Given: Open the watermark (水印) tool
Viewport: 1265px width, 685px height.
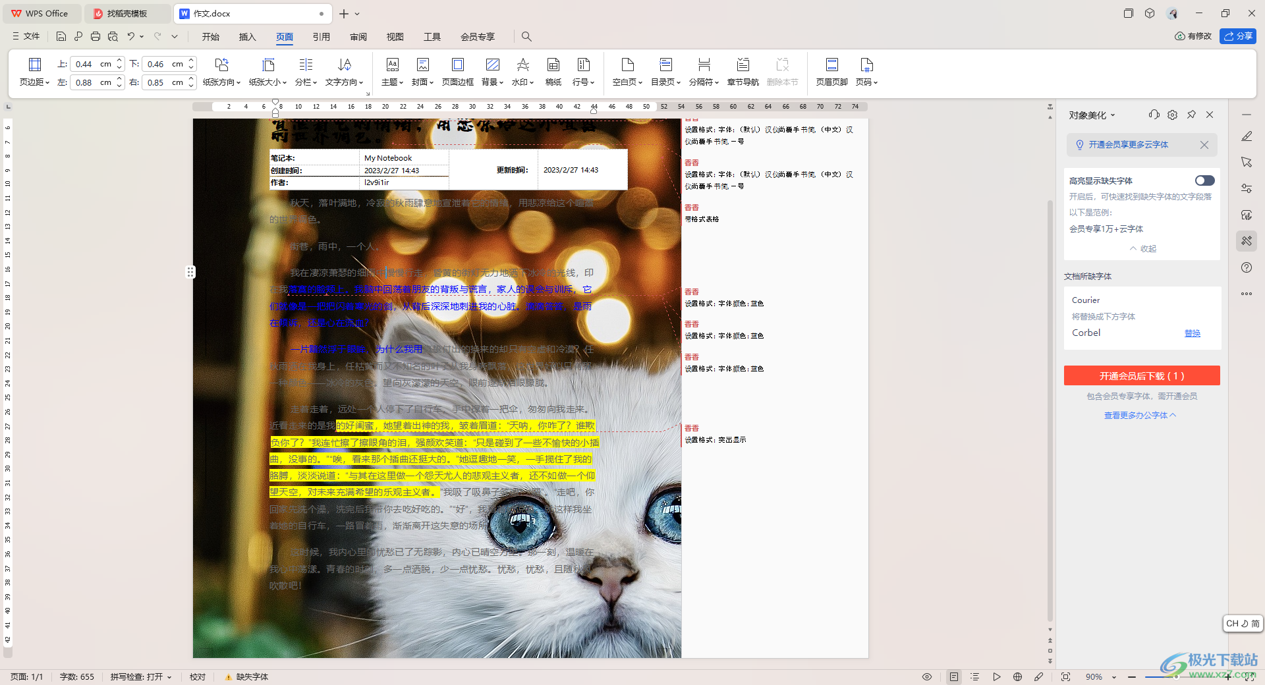Looking at the screenshot, I should click(x=522, y=72).
